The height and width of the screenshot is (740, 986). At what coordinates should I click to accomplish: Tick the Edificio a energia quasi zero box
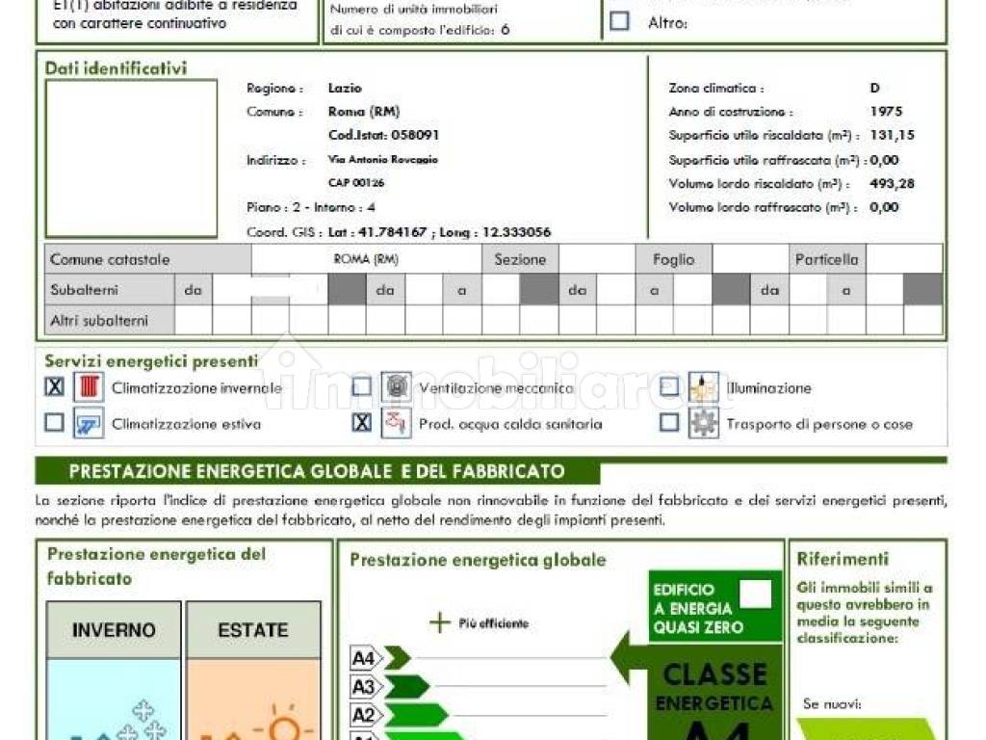coord(755,594)
